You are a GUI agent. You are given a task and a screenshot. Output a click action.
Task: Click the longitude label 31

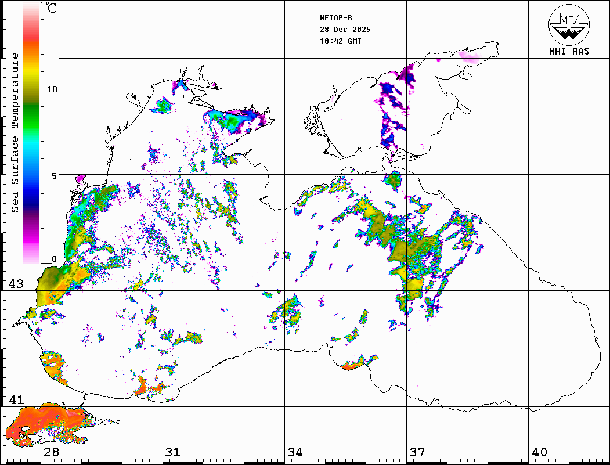172,452
